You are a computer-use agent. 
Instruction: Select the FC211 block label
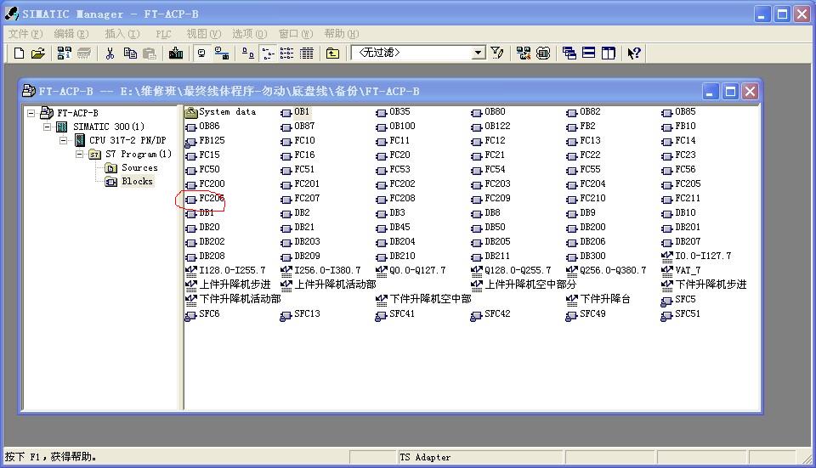688,198
